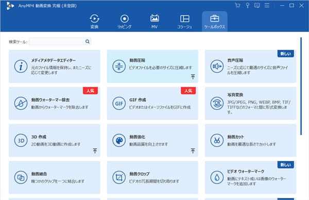Select the ツールボックス tab
The height and width of the screenshot is (200, 309).
(215, 22)
